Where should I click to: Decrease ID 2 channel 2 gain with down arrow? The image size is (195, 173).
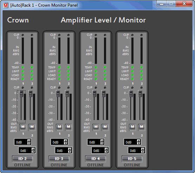(x=33, y=152)
